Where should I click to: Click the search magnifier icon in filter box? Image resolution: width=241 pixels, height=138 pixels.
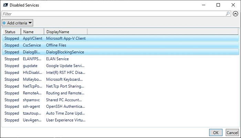click(228, 14)
